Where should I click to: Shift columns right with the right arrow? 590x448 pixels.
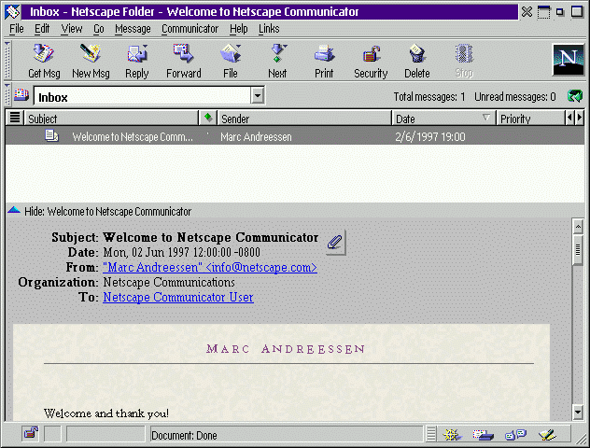tap(580, 118)
